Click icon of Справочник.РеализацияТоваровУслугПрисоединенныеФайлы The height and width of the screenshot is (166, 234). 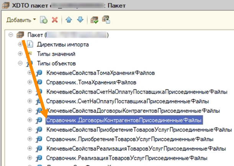(39, 158)
